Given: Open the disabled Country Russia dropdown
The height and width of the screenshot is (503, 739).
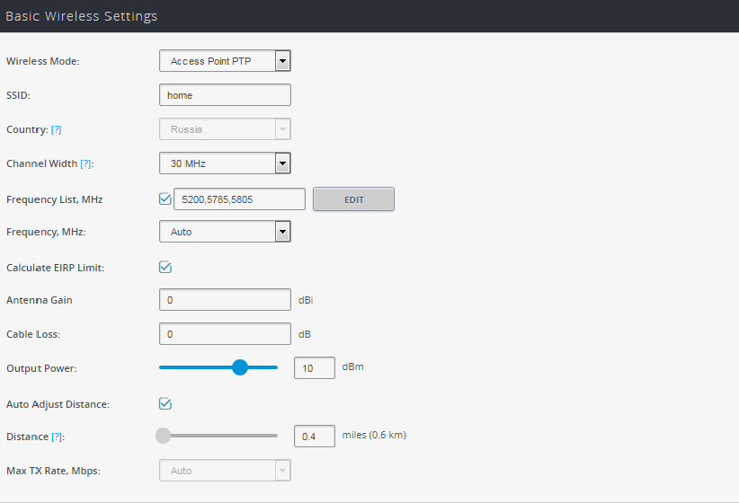Looking at the screenshot, I should (x=225, y=129).
